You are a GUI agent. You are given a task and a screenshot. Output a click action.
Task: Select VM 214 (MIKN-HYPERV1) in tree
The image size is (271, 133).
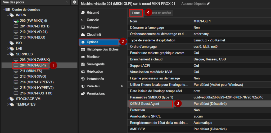pos(37,82)
